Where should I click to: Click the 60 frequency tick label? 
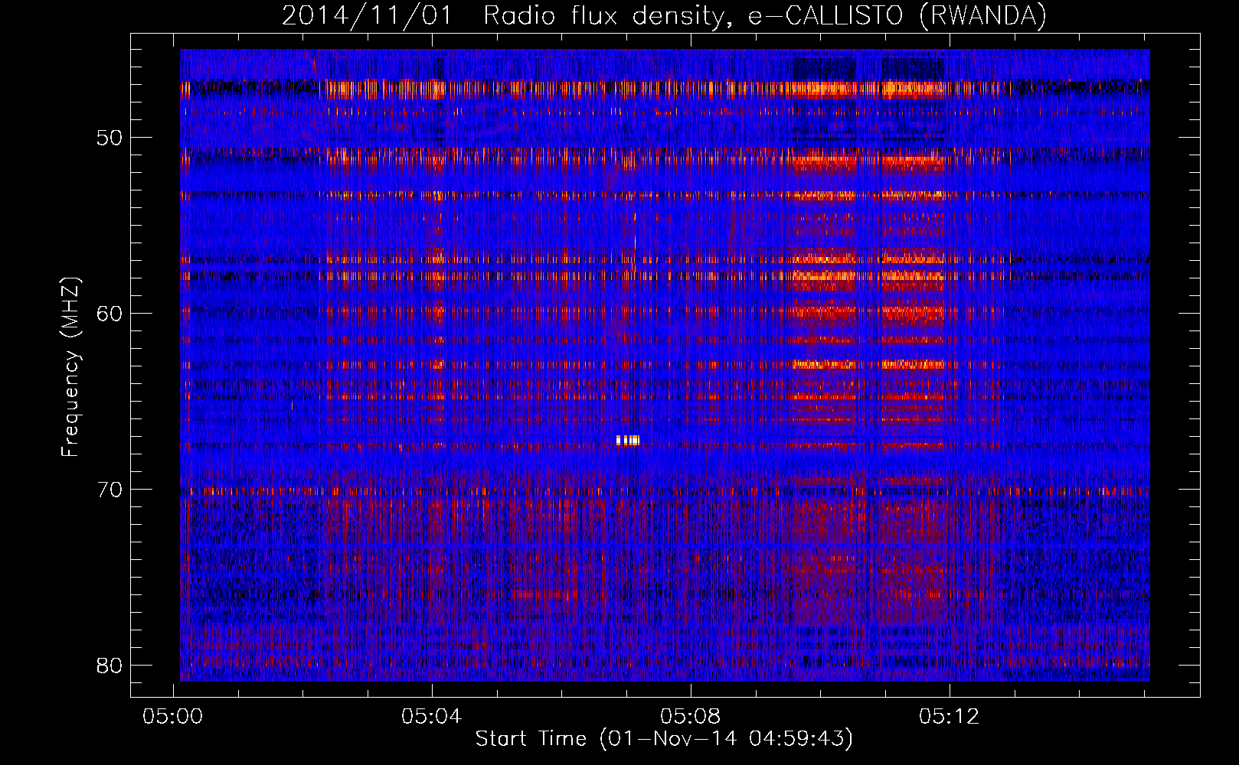110,314
